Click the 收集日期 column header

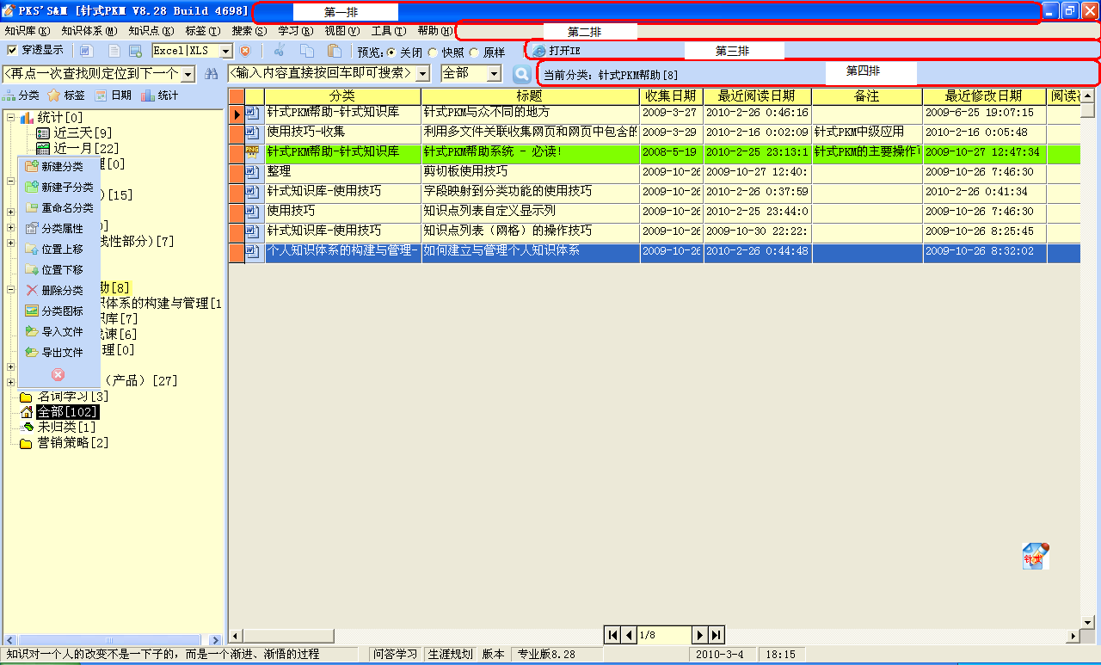click(671, 96)
